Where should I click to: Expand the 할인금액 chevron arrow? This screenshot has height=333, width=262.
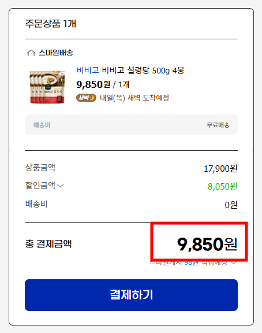tap(61, 186)
